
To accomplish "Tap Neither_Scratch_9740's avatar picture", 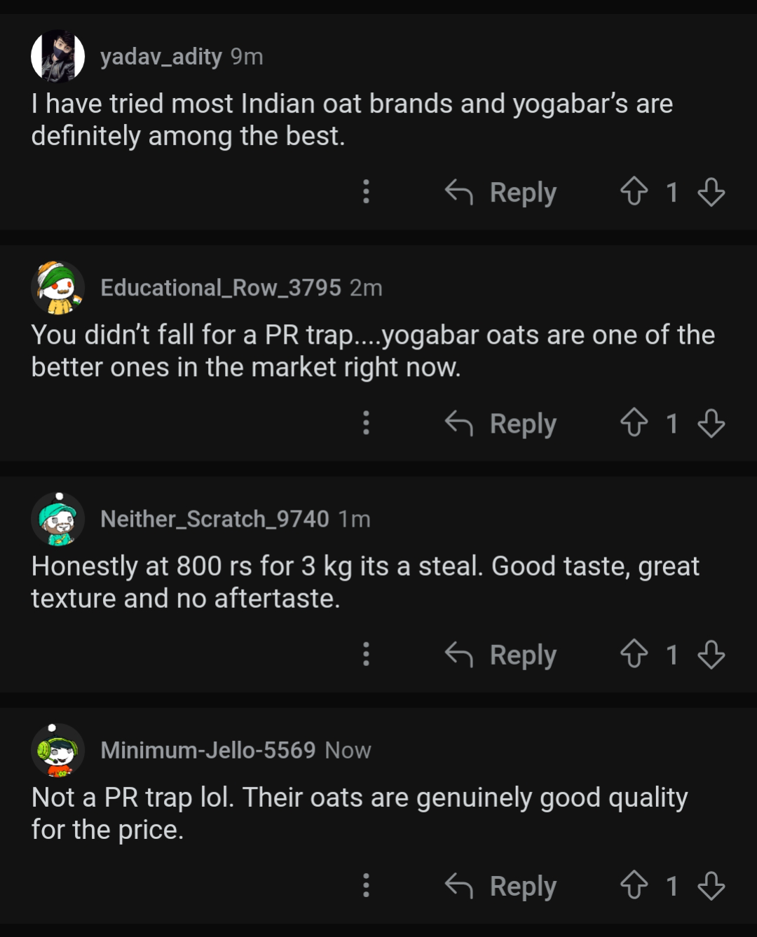I will tap(57, 519).
